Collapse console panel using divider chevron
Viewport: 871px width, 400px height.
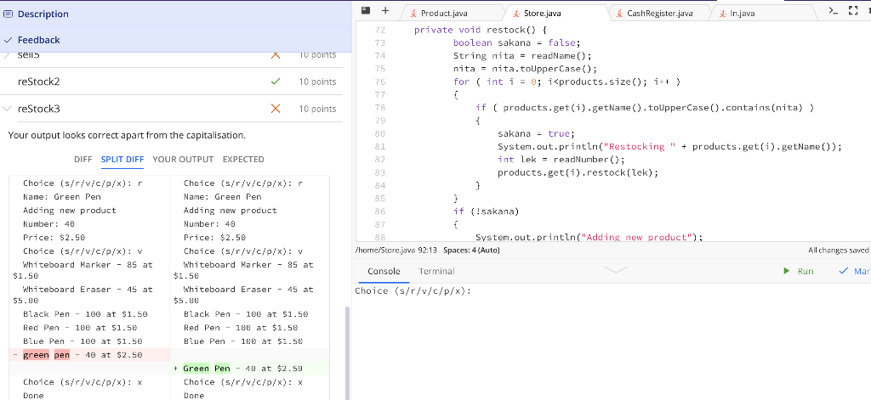615,269
